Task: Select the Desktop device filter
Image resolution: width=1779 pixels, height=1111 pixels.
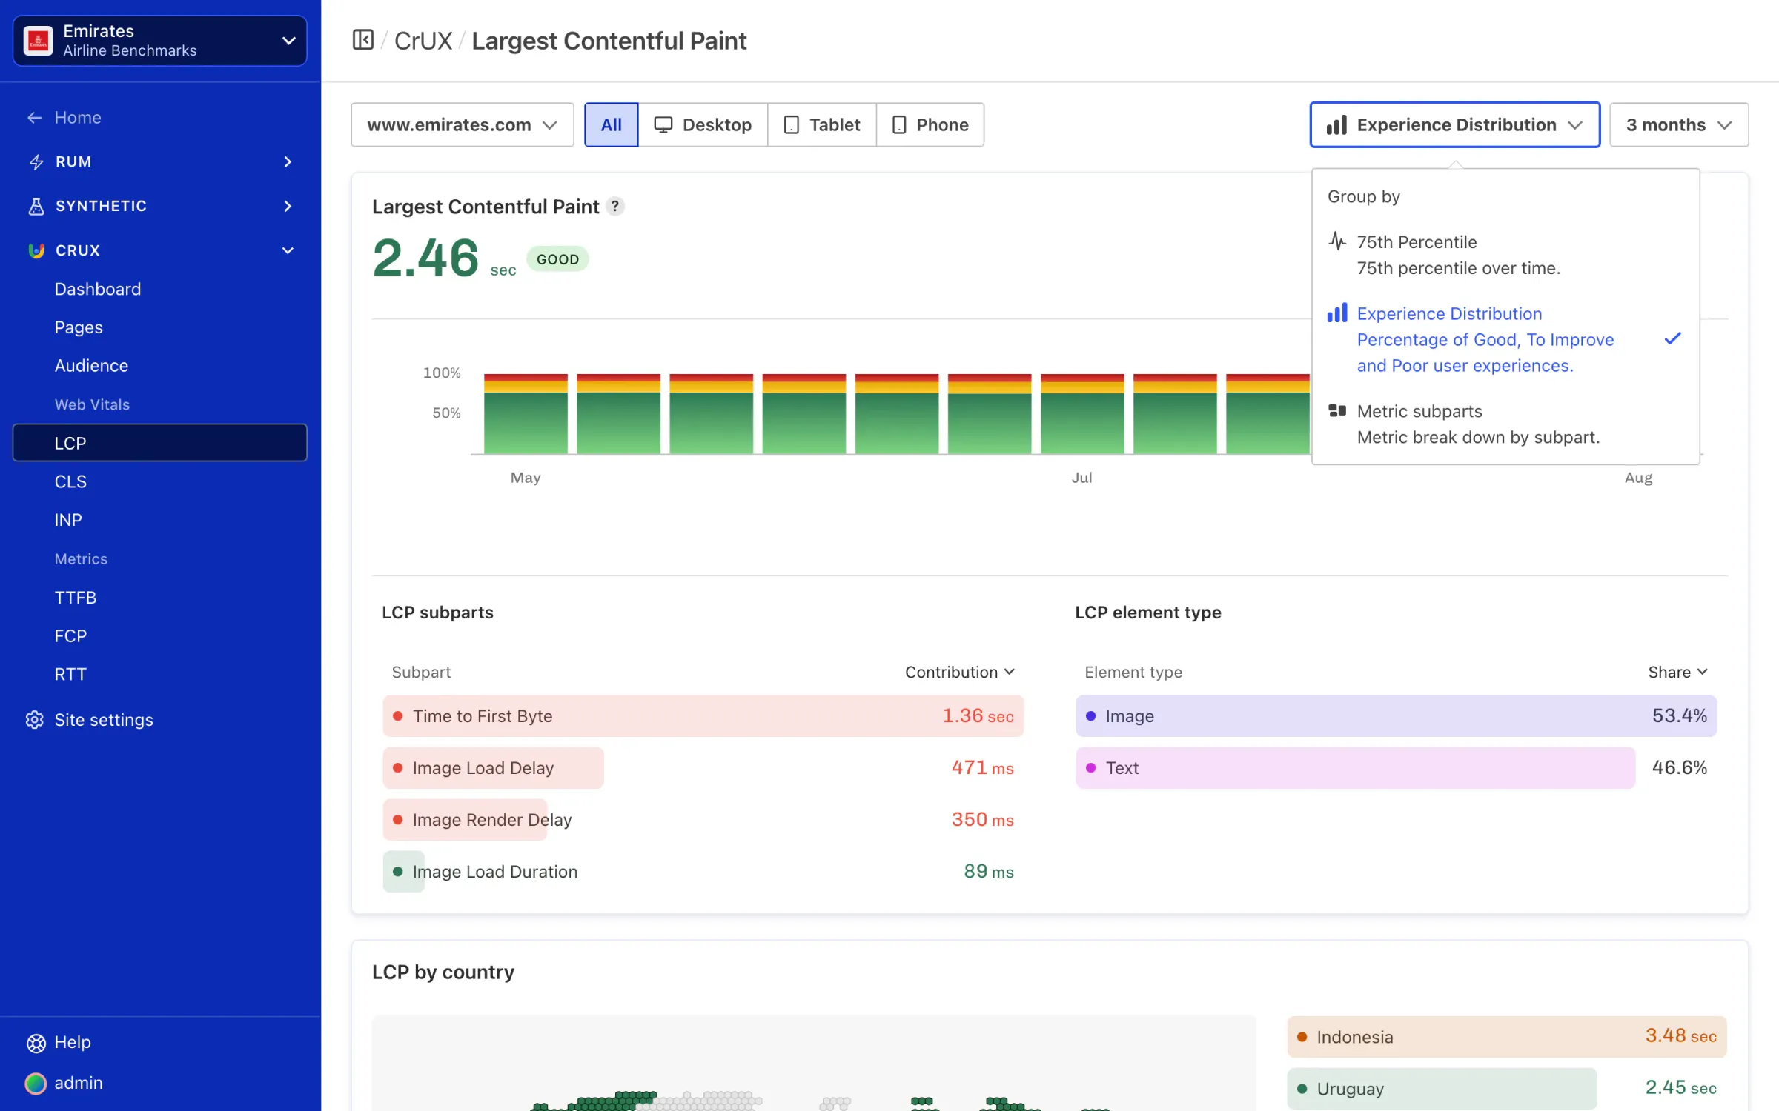Action: [x=703, y=124]
